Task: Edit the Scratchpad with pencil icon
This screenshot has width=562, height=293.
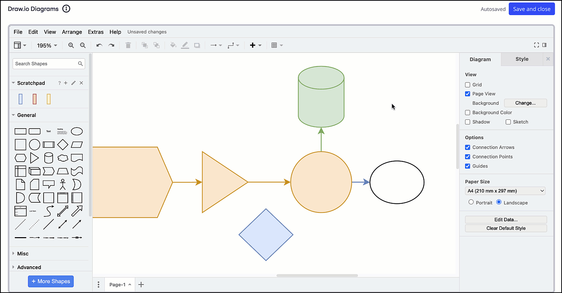Action: (73, 83)
